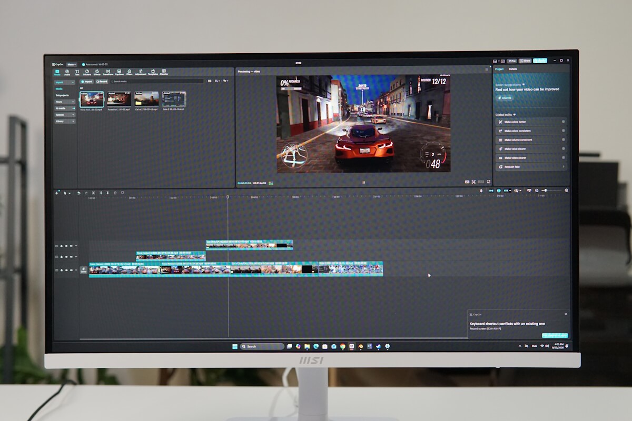The height and width of the screenshot is (421, 632).
Task: Open the Stickers panel
Action: [x=87, y=72]
